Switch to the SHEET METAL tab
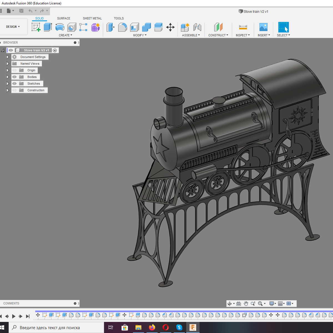Screen dimensions: 333x333 click(x=92, y=18)
